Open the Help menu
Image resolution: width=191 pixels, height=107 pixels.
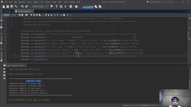tap(78, 2)
